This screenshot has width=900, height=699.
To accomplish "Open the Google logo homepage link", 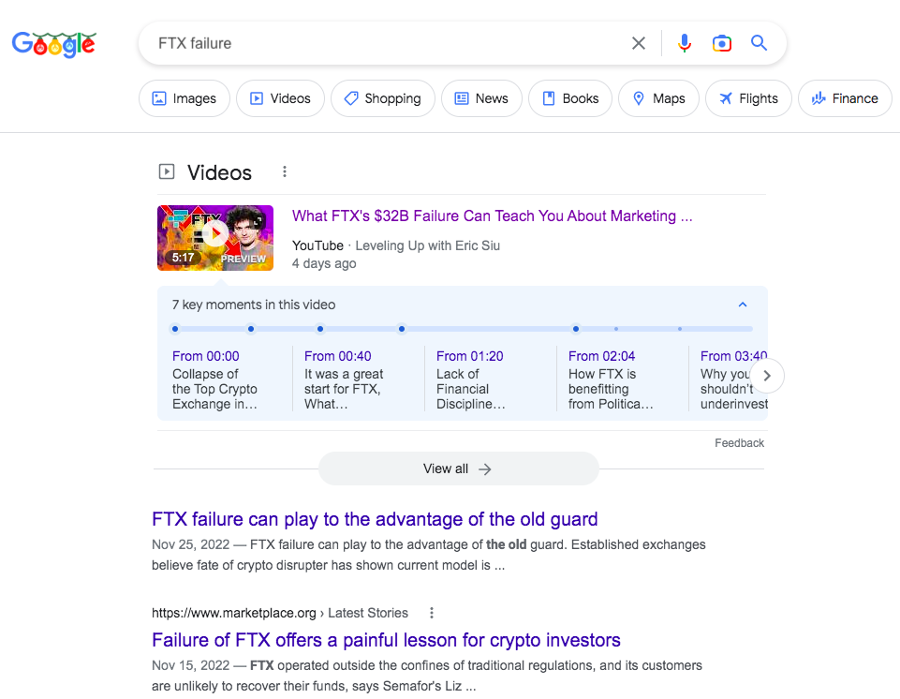I will coord(54,44).
